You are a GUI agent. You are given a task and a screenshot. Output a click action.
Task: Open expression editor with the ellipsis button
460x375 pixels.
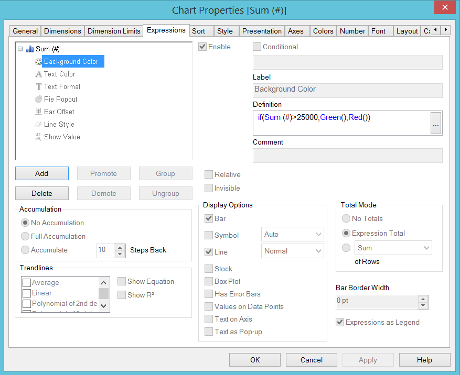[x=436, y=123]
